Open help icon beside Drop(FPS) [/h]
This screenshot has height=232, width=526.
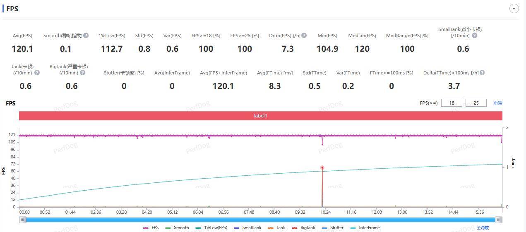[304, 36]
